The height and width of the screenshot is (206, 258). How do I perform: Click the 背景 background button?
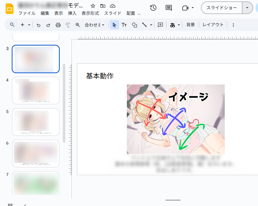pos(191,25)
